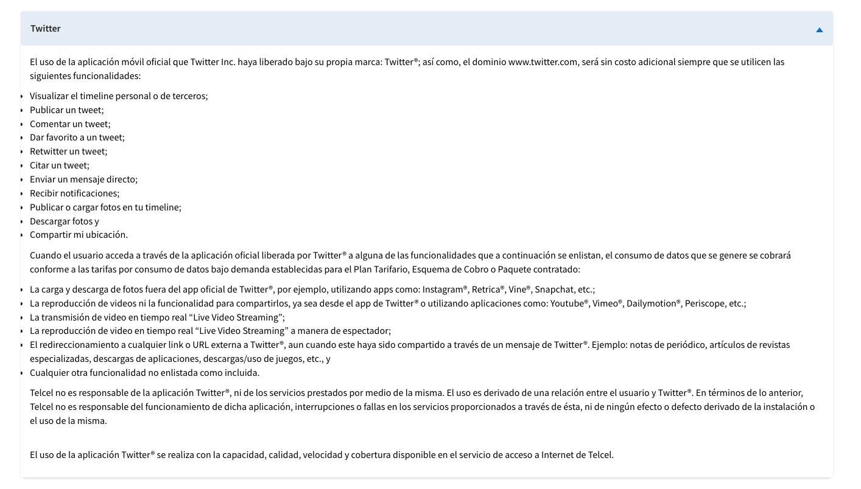Select the list item "Citar un tweet;"
Image resolution: width=861 pixels, height=489 pixels.
[x=60, y=165]
